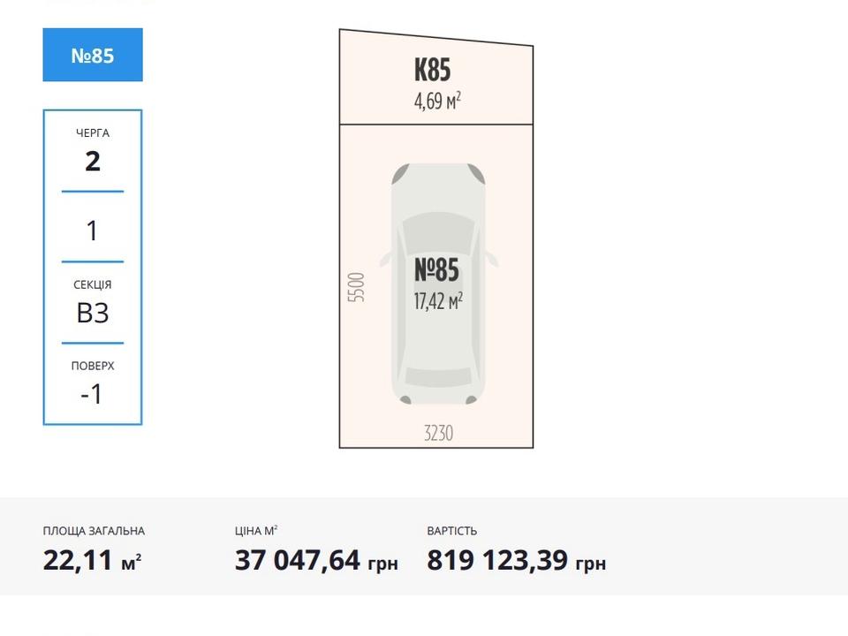Select the total area 22,11 м² value
848x636 pixels.
[x=92, y=560]
